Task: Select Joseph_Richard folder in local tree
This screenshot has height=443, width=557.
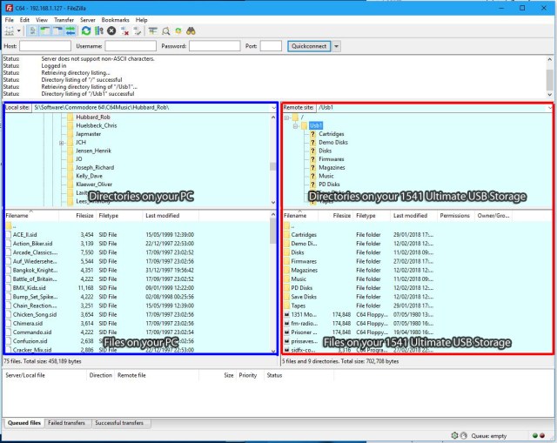Action: click(x=95, y=167)
